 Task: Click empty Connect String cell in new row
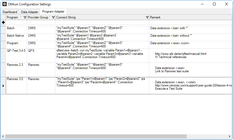click(102, 22)
